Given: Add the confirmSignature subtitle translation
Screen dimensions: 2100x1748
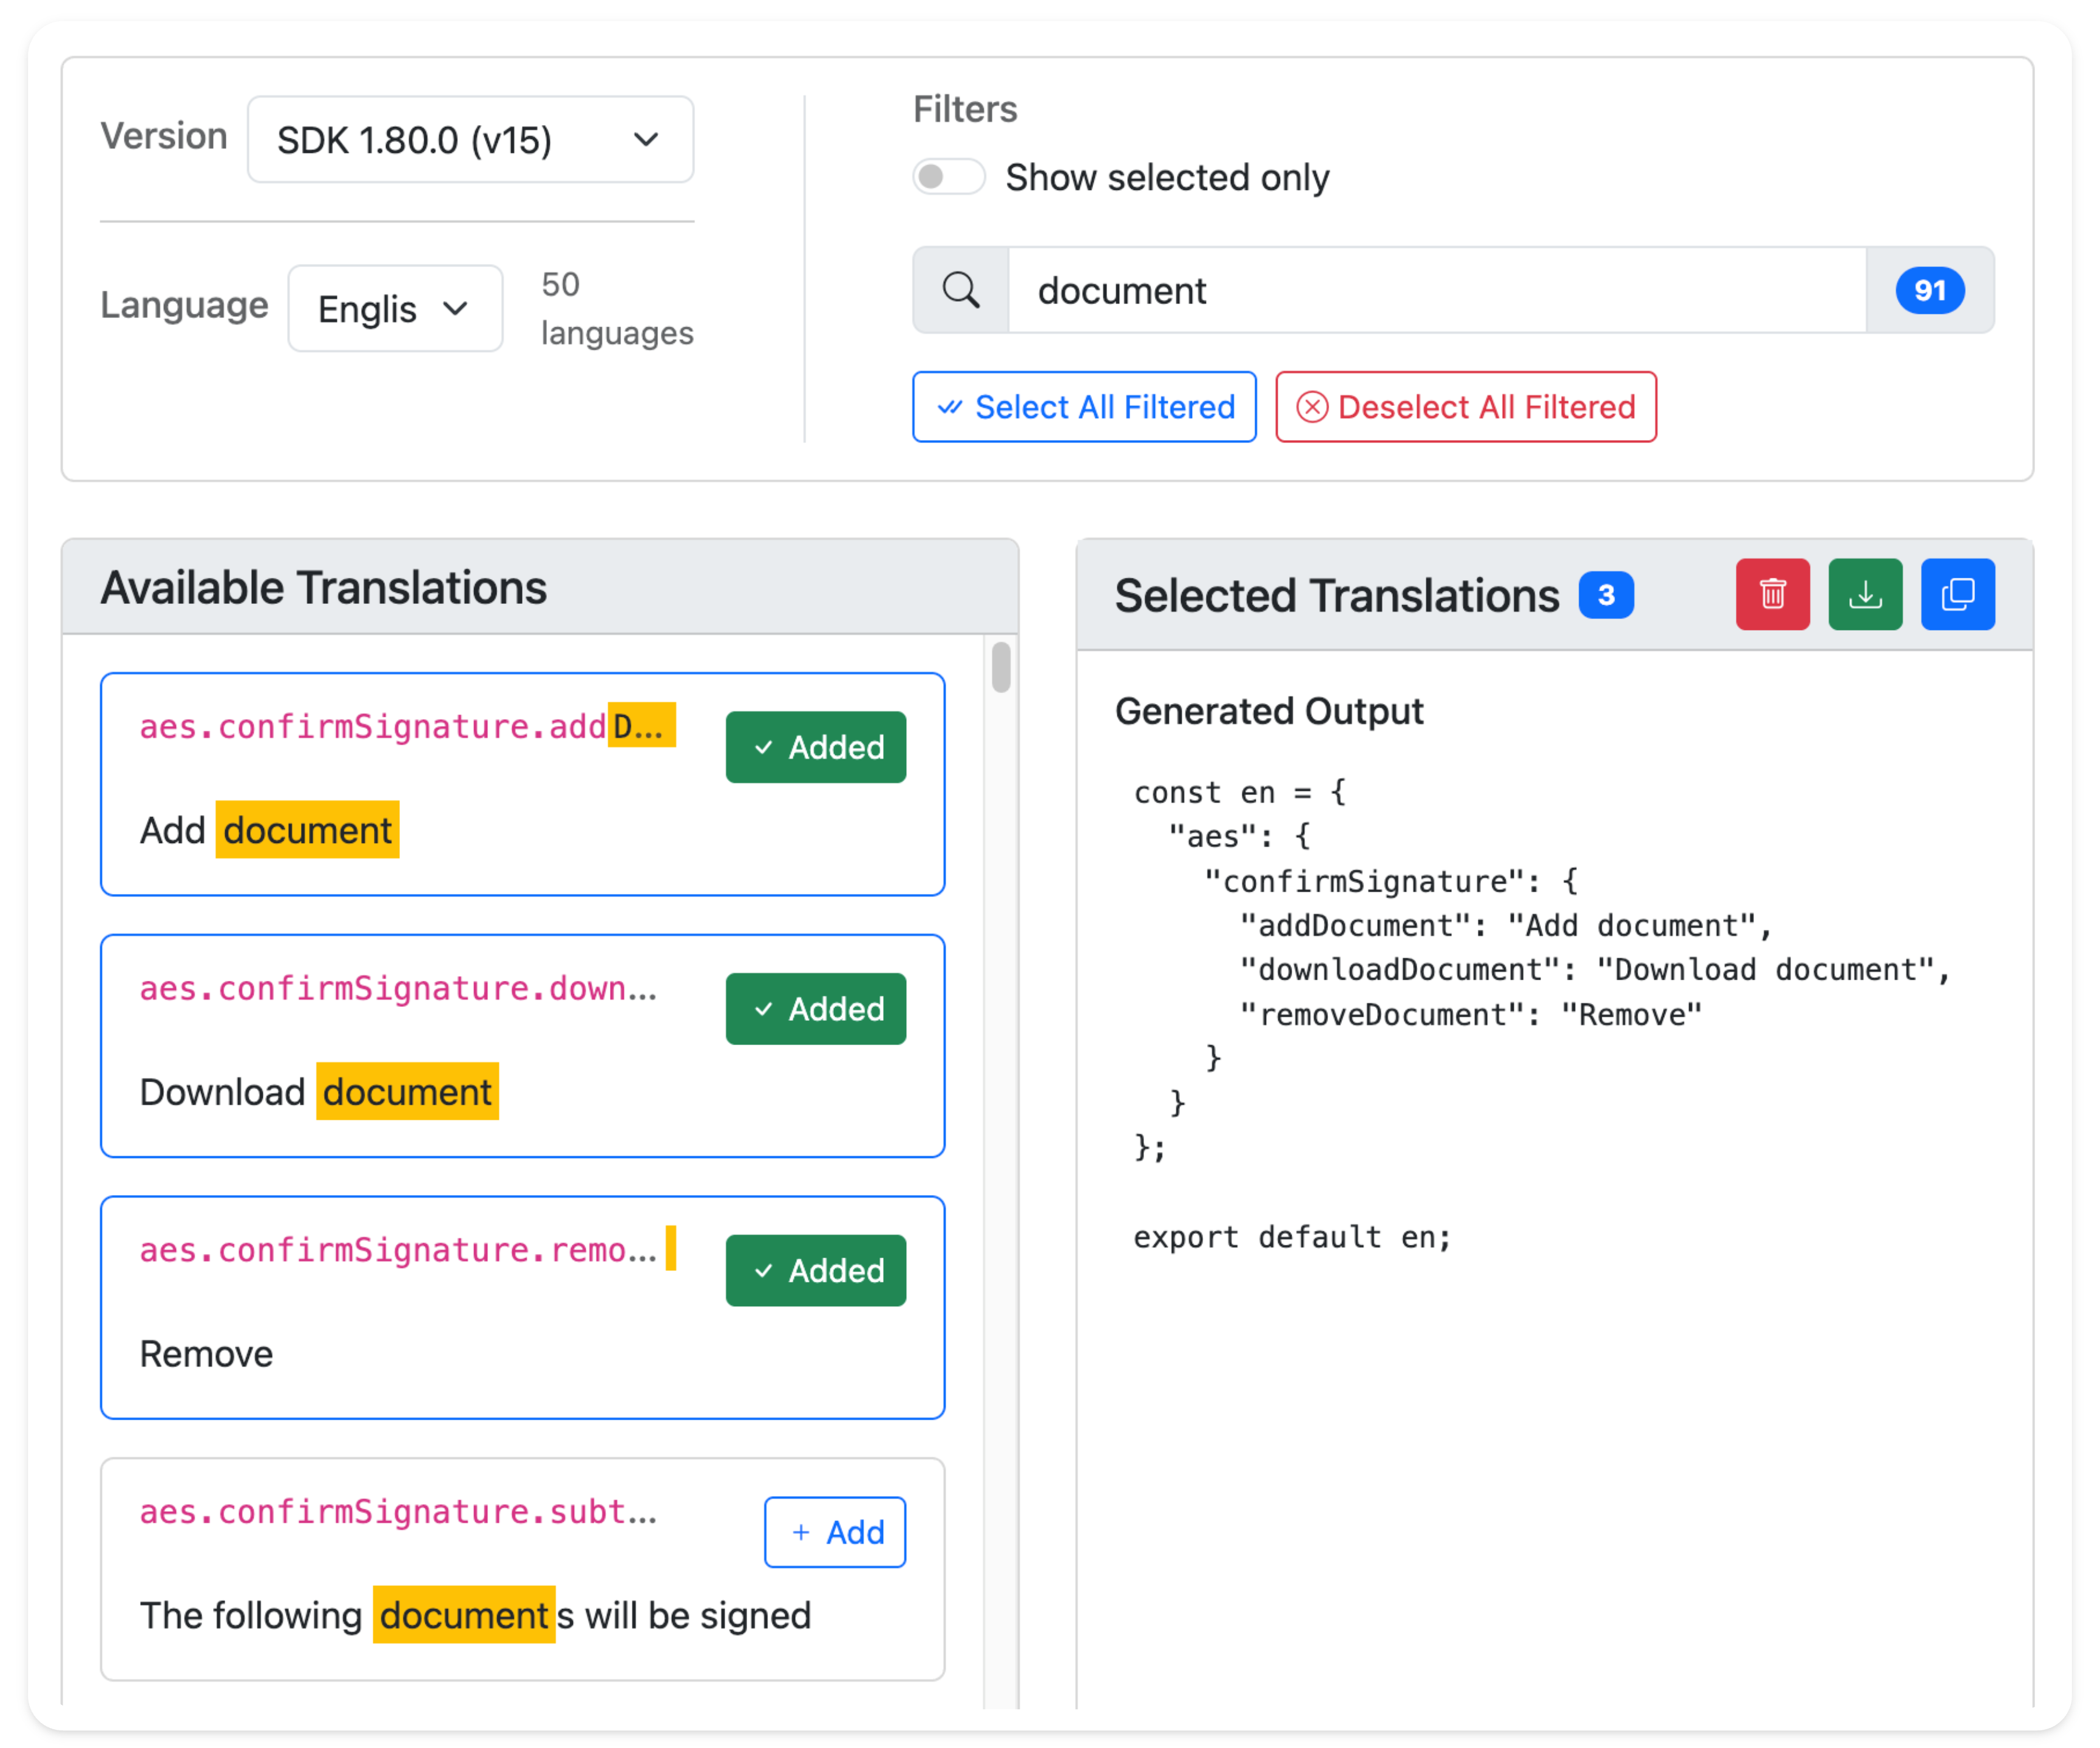Looking at the screenshot, I should 834,1532.
